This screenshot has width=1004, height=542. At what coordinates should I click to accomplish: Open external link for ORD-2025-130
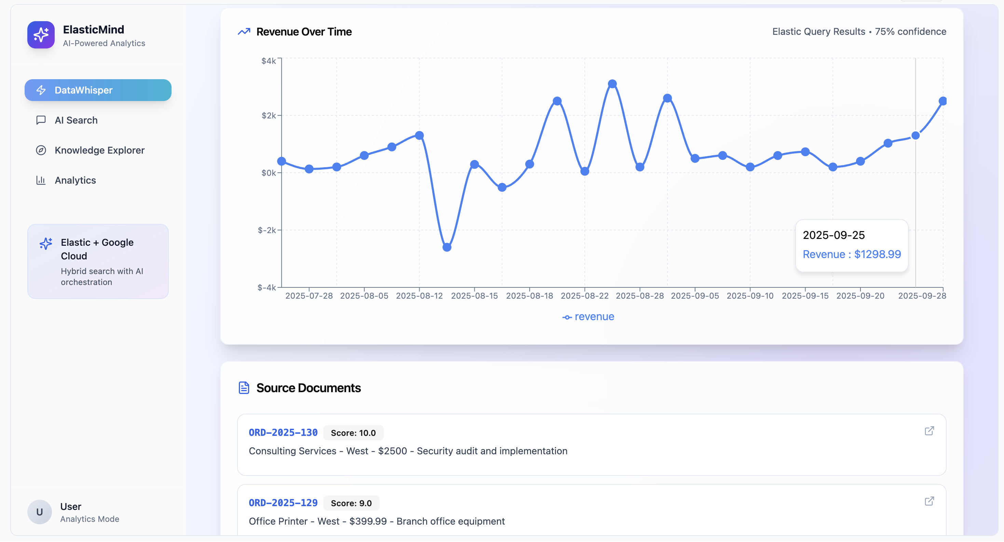tap(929, 431)
